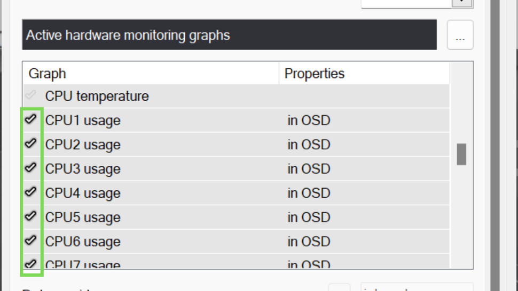The image size is (518, 291).
Task: Disable the CPU3 usage checkmark icon
Action: (31, 168)
